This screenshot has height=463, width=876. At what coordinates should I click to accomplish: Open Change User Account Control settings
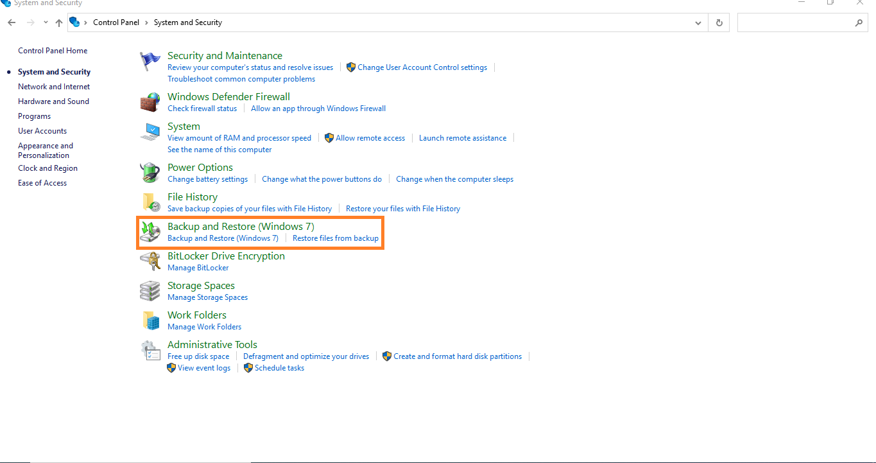[x=422, y=67]
